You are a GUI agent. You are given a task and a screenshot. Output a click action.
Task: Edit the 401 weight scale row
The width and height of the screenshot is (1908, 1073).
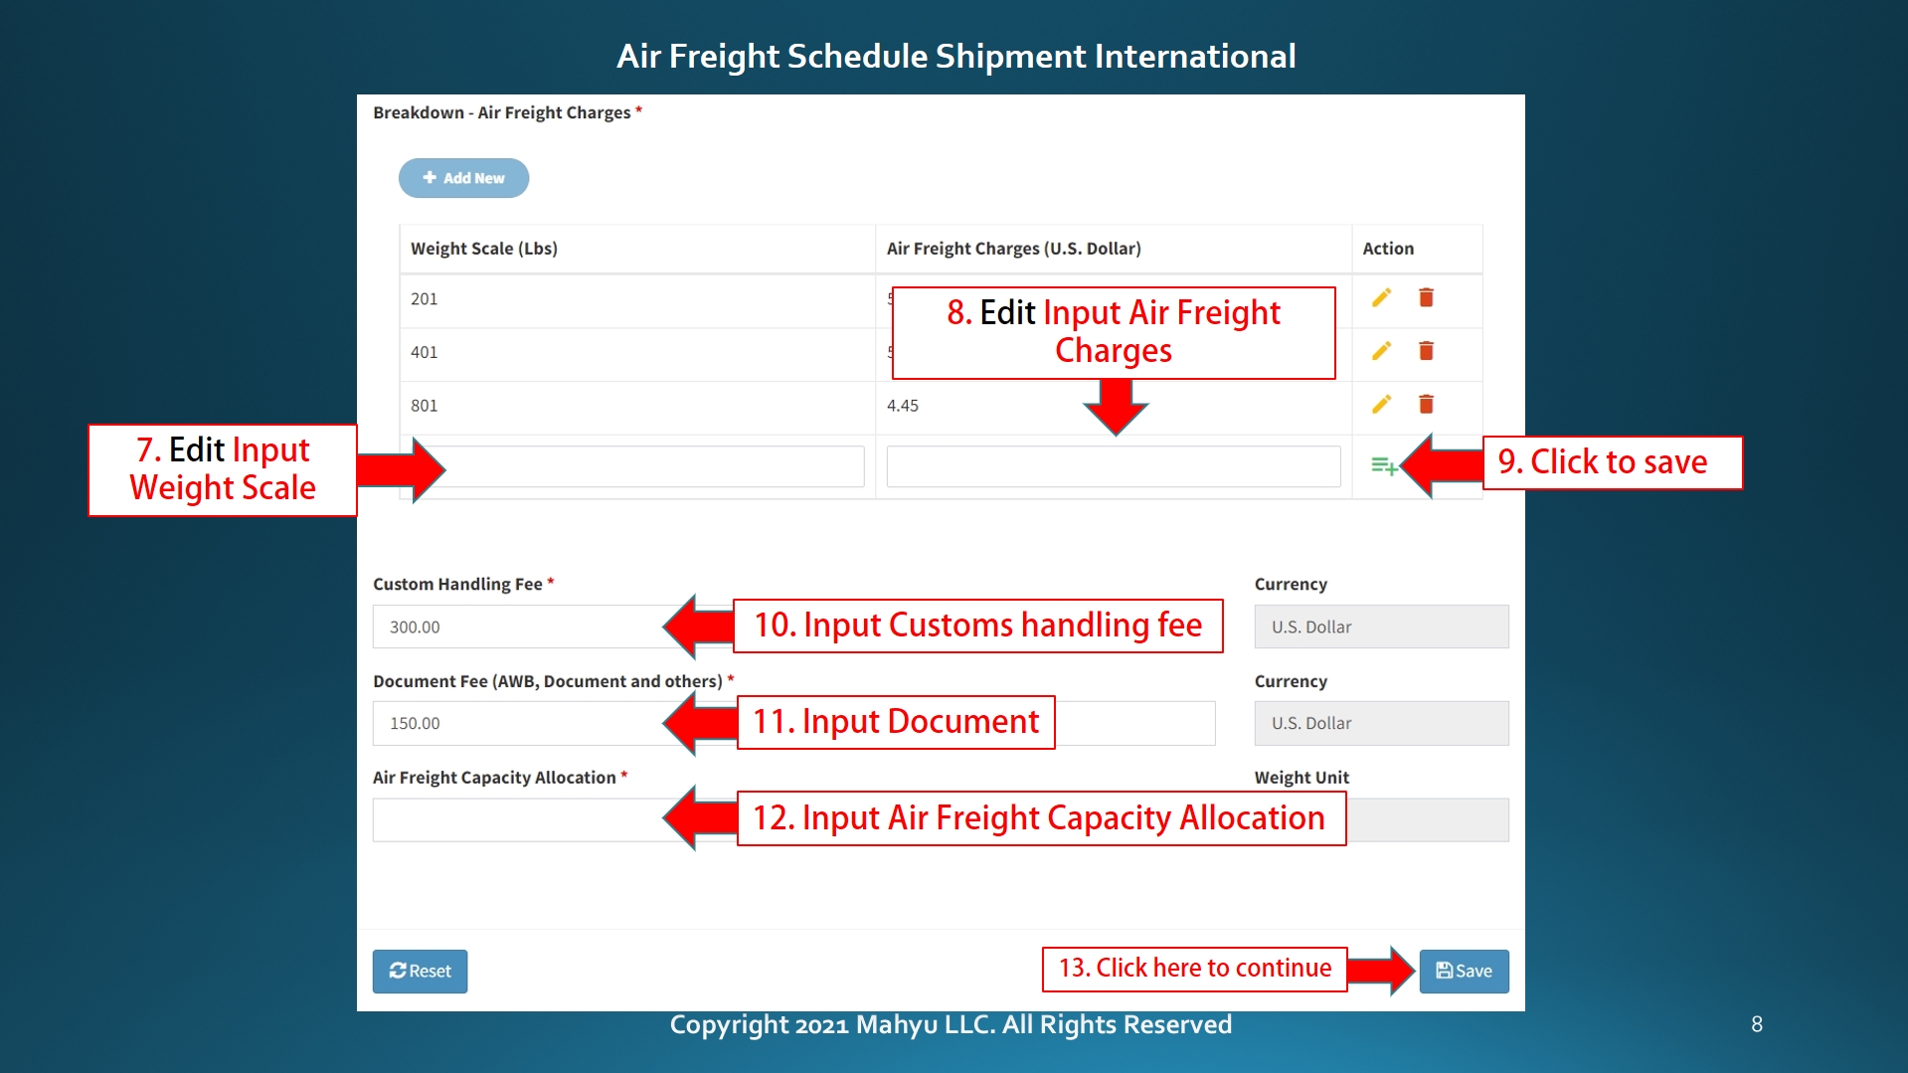tap(1381, 351)
